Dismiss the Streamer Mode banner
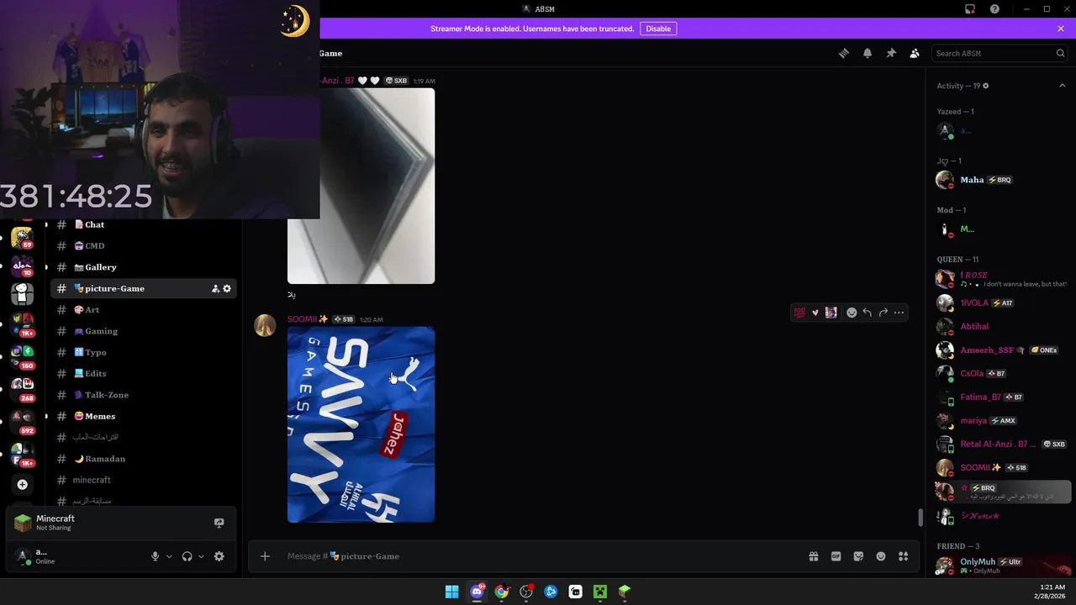The image size is (1076, 605). point(1061,29)
